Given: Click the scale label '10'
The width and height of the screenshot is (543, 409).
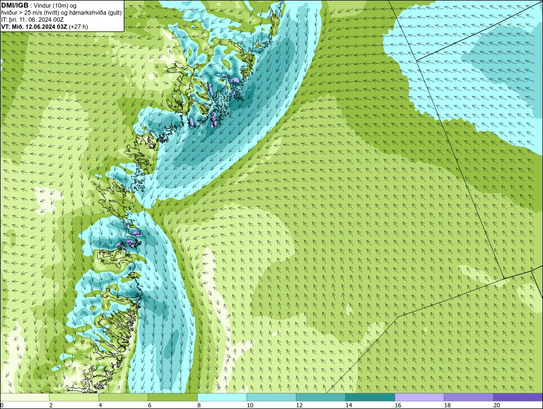Looking at the screenshot, I should coord(250,405).
